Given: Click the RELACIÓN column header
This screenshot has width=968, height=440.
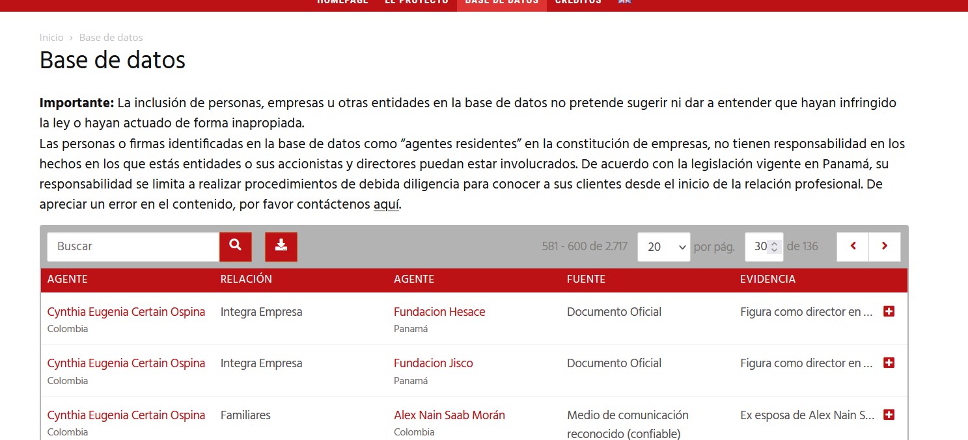Looking at the screenshot, I should click(246, 279).
